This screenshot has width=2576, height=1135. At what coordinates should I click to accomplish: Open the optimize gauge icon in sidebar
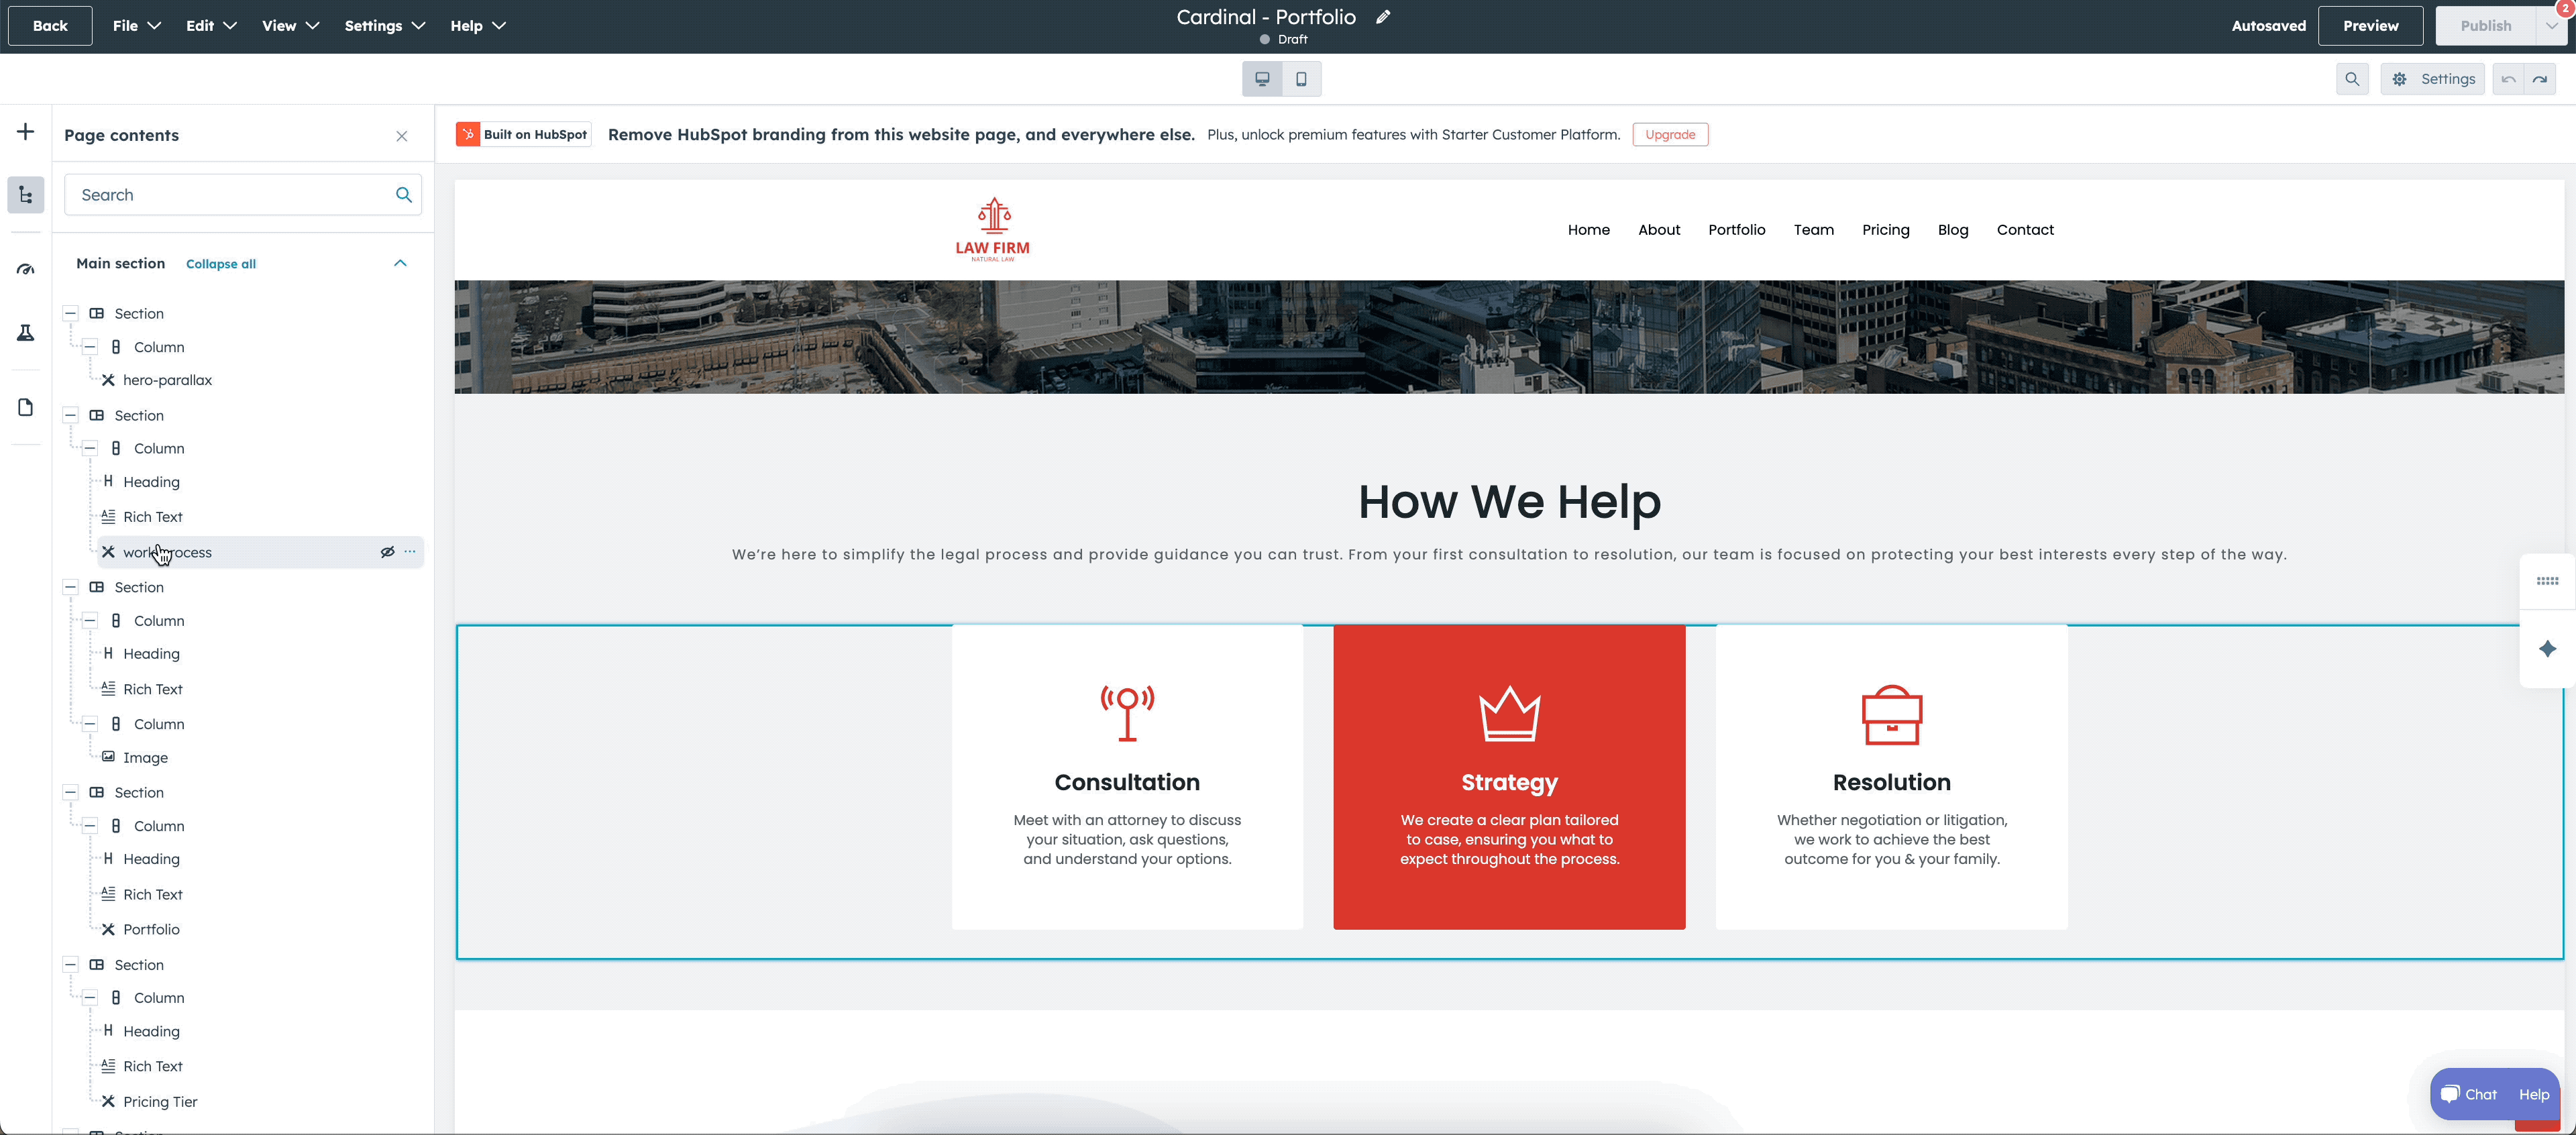point(25,270)
